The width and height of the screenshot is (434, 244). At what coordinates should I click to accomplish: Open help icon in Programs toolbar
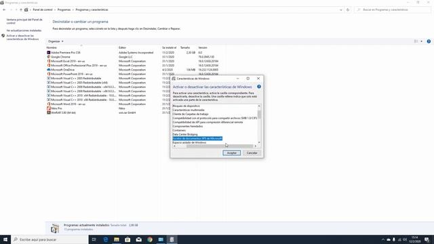point(429,41)
